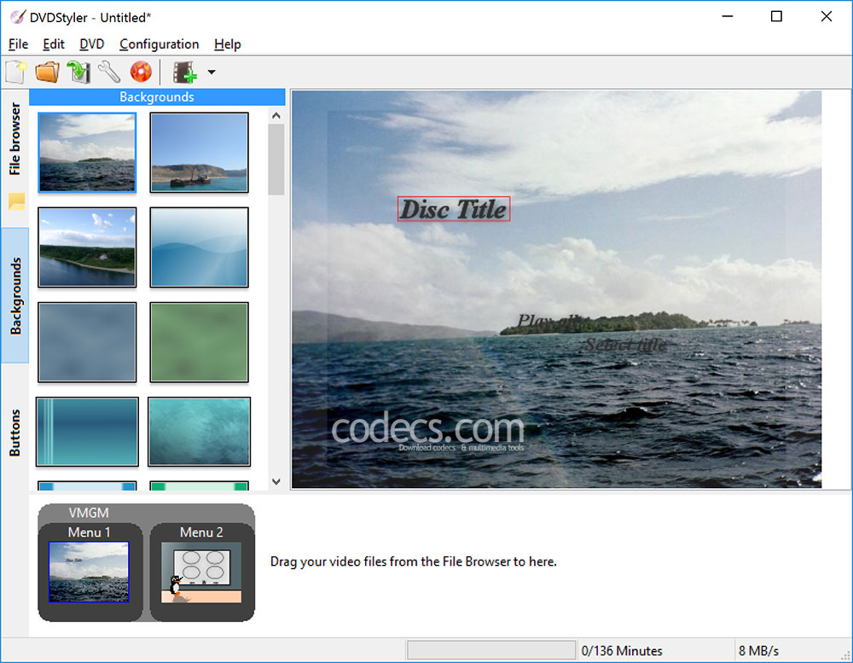This screenshot has height=663, width=853.
Task: Maximize the DVDStyler window
Action: (777, 17)
